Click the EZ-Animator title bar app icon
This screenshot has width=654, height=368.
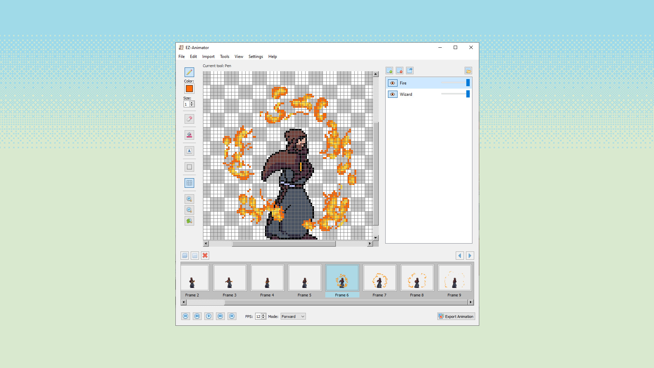click(x=181, y=48)
